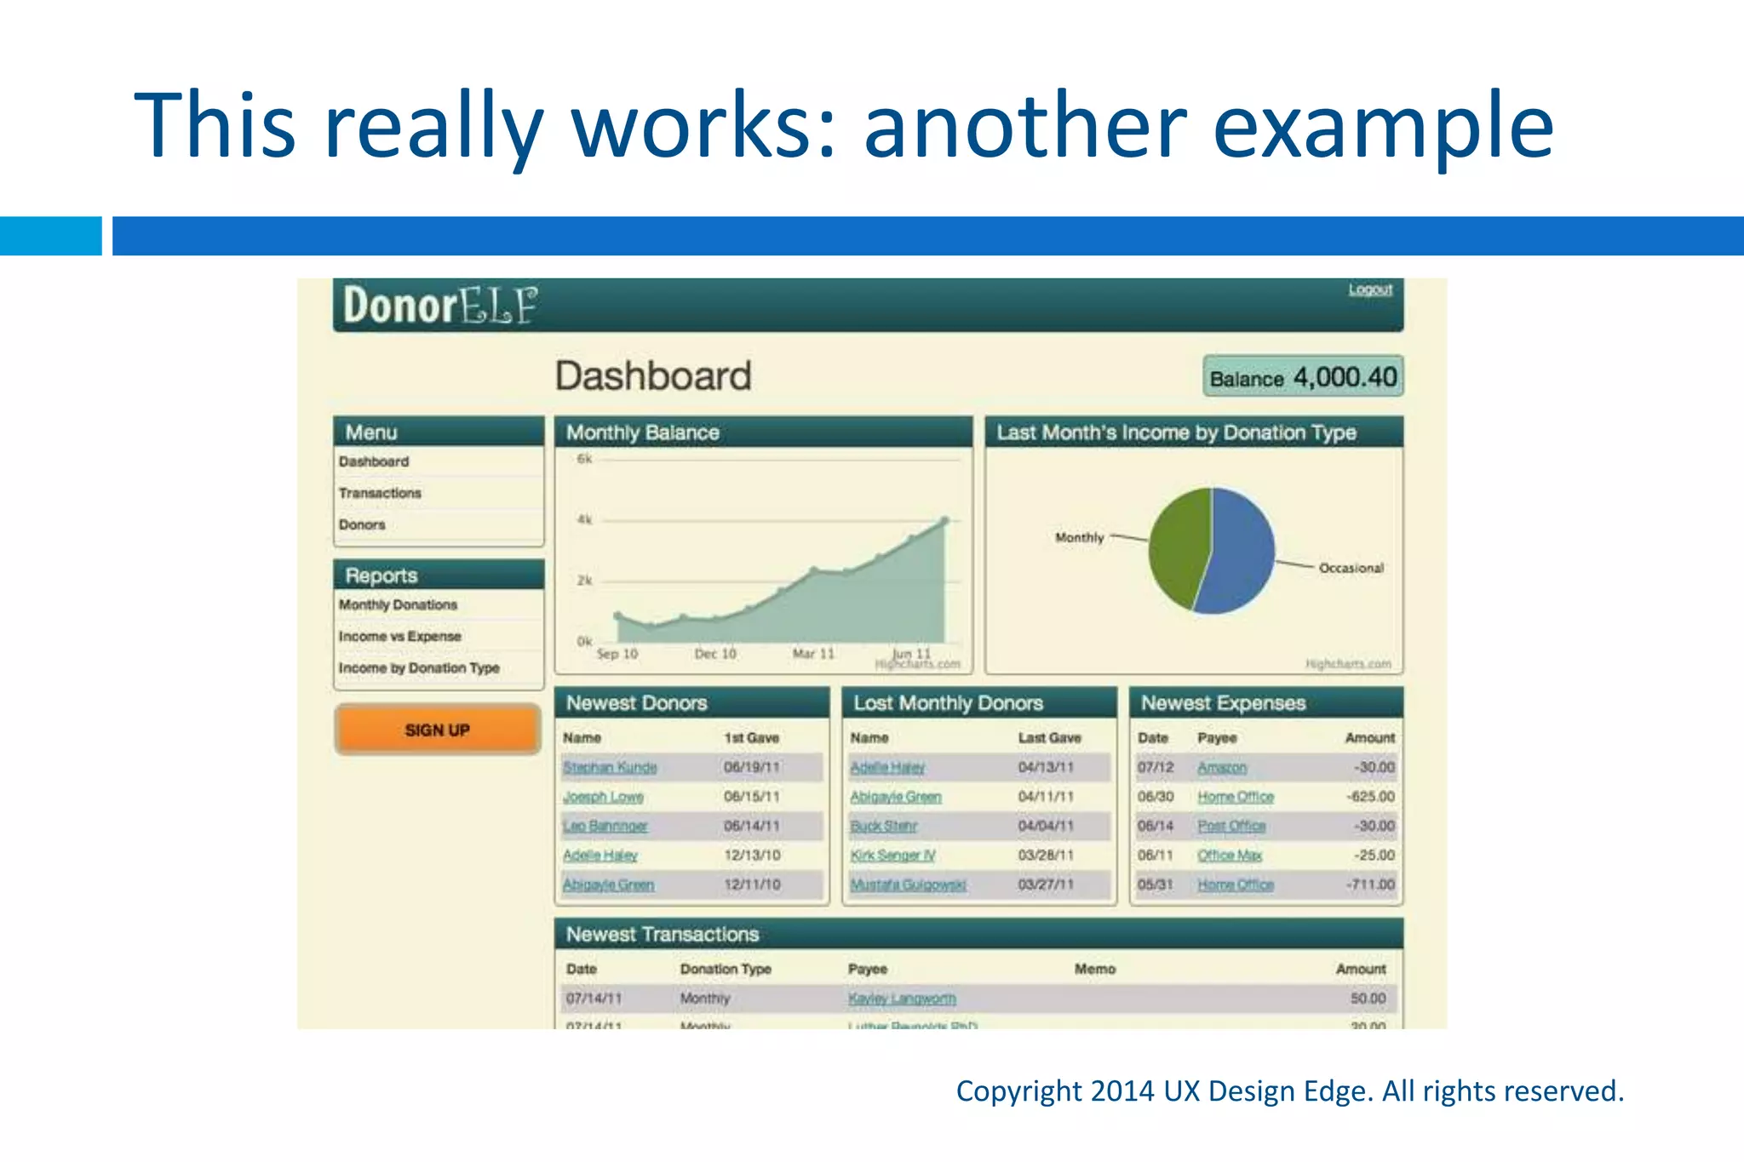Click the green Monthly pie slice

click(1178, 545)
